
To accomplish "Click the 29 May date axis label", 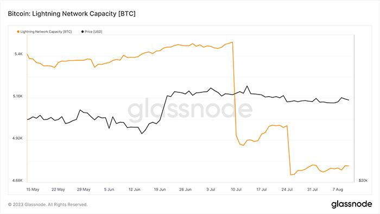I will click(84, 189).
